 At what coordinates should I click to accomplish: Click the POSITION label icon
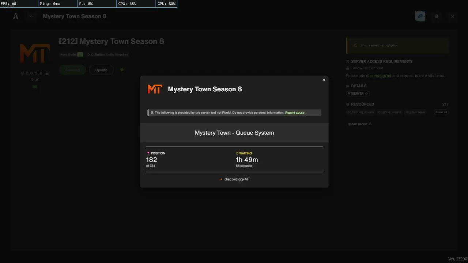(148, 153)
